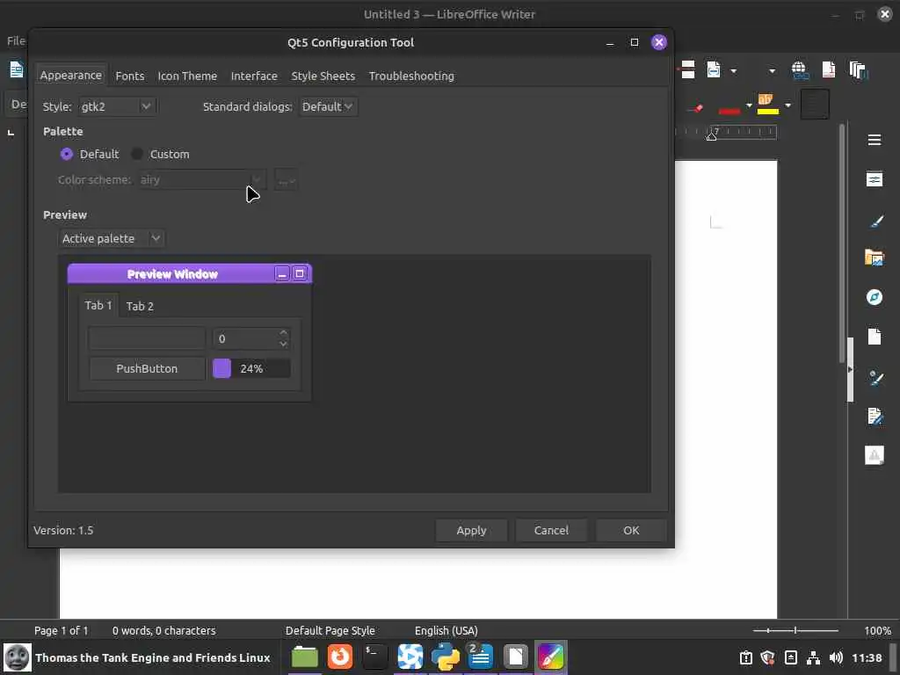Open the Page deck in sidebar

875,337
